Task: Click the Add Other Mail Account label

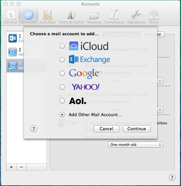Action: pos(95,115)
